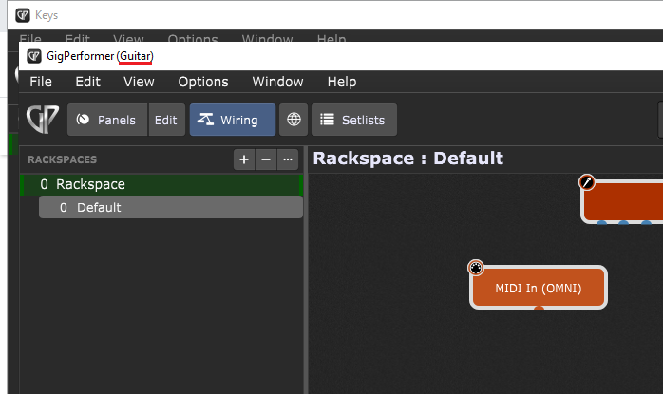Click the RACKSPACES panel header label
Image resolution: width=663 pixels, height=394 pixels.
pyautogui.click(x=62, y=159)
